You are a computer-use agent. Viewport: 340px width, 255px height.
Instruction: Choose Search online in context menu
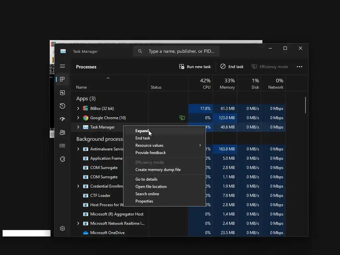164,194
